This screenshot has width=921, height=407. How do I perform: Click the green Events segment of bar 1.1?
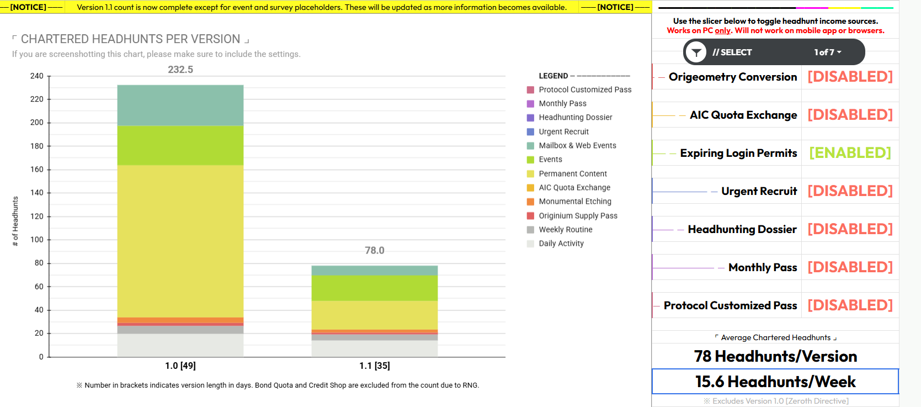point(374,288)
